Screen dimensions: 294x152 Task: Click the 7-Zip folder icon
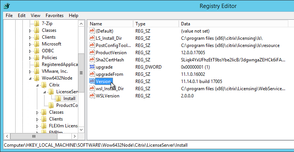37,24
